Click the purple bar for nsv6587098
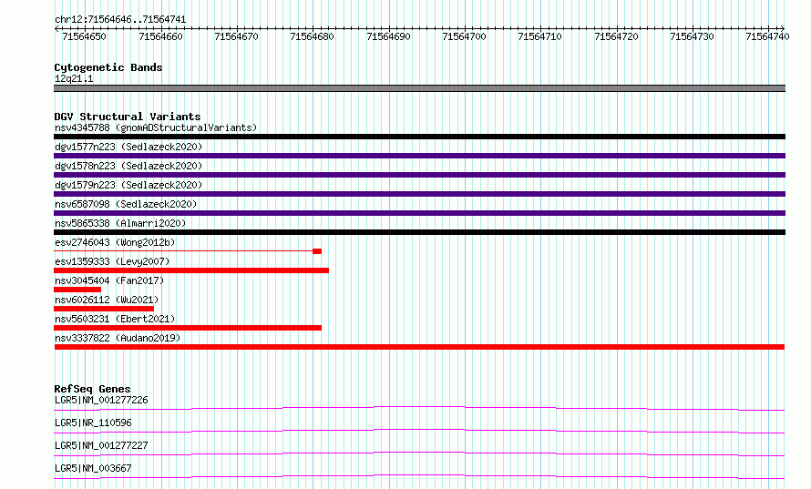Screen dimensions: 811x489 [419, 213]
